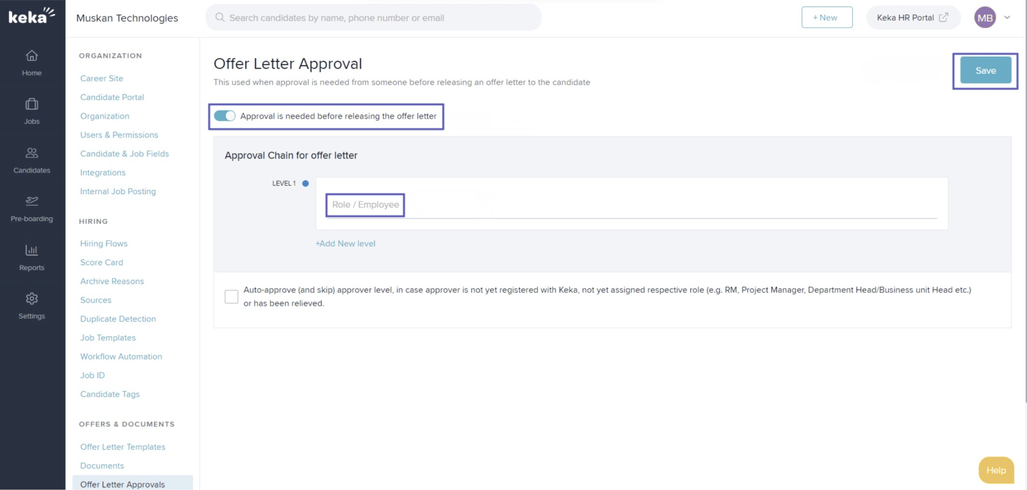Open the Role / Employee selector
This screenshot has height=490, width=1027.
365,204
